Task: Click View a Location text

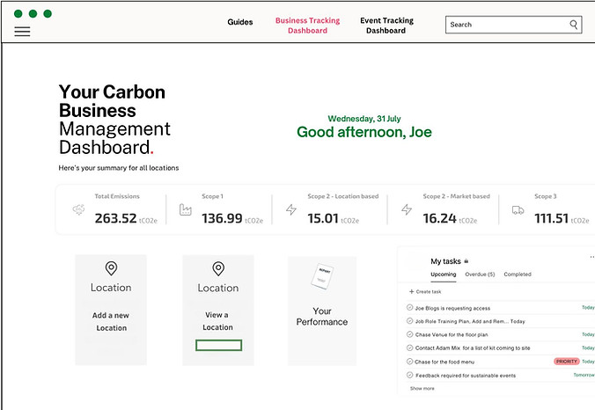Action: (x=217, y=321)
